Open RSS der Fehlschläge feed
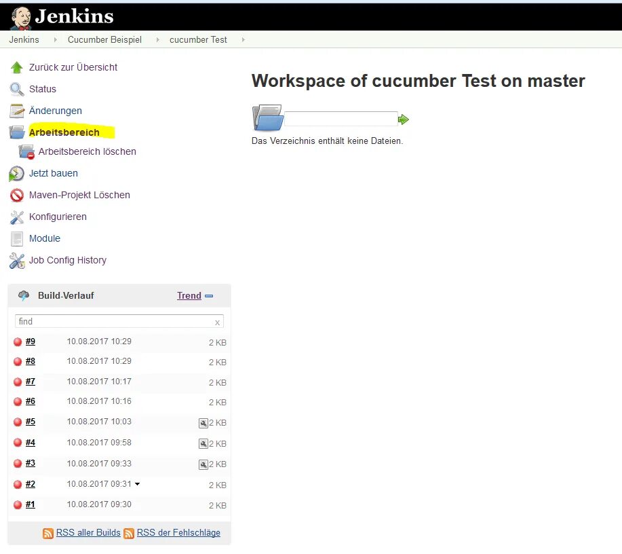622x554 pixels. 178,532
